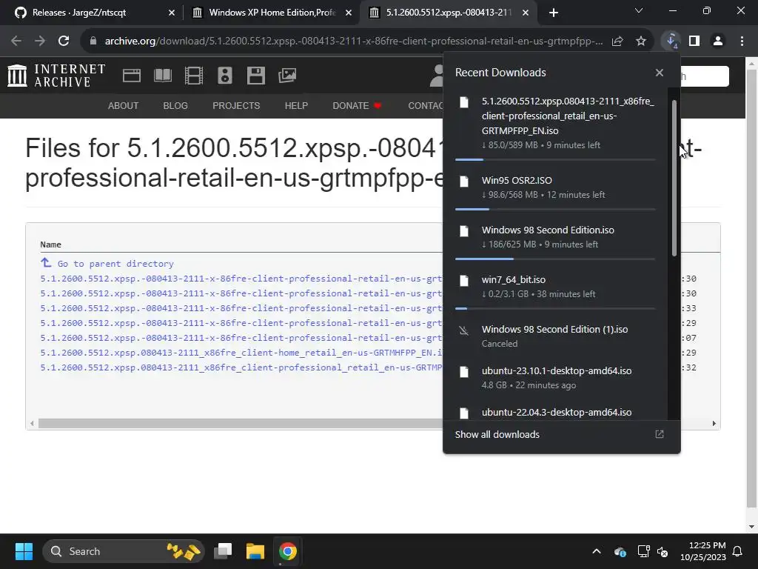Open a new browser tab
This screenshot has width=758, height=569.
554,13
